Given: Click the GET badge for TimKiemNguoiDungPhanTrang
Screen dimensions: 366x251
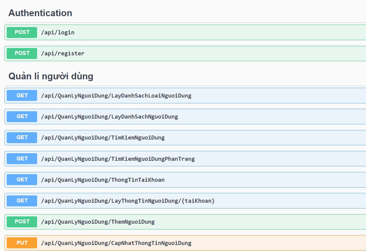Looking at the screenshot, I should coord(22,158).
